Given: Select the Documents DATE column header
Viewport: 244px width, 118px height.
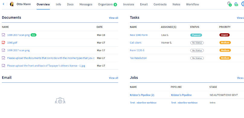Looking at the screenshot, I should click(x=99, y=27).
